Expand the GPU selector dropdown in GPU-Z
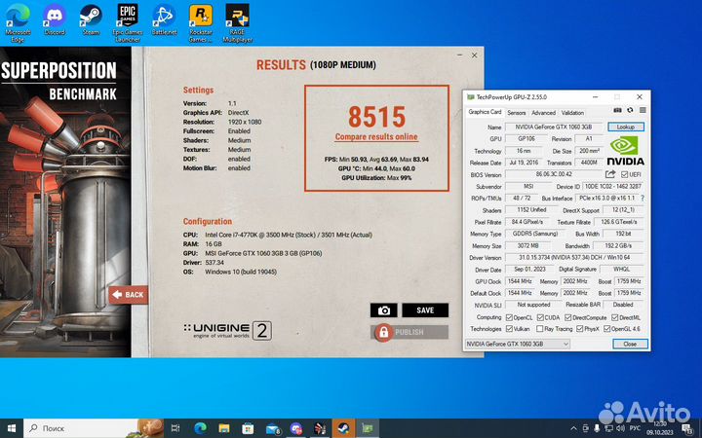 pyautogui.click(x=565, y=344)
